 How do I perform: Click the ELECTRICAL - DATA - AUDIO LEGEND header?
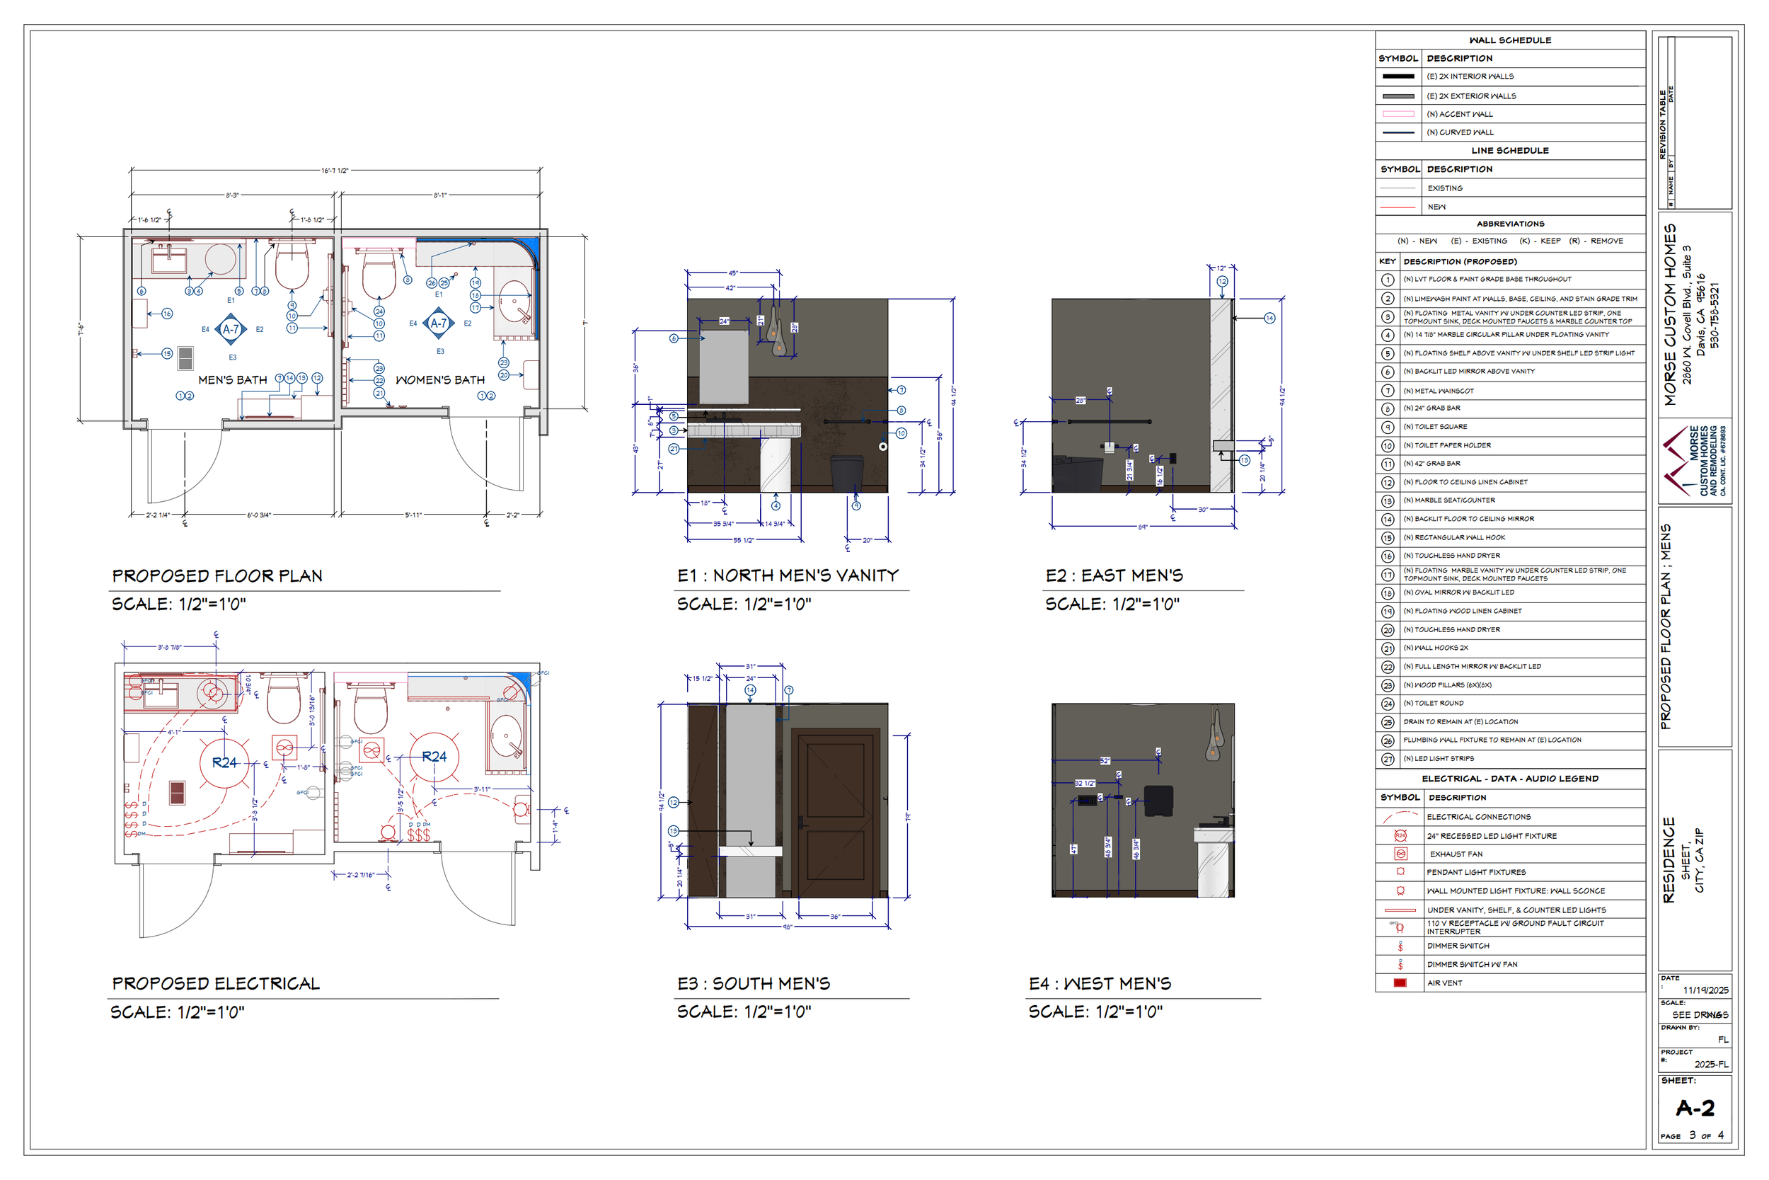(1509, 778)
